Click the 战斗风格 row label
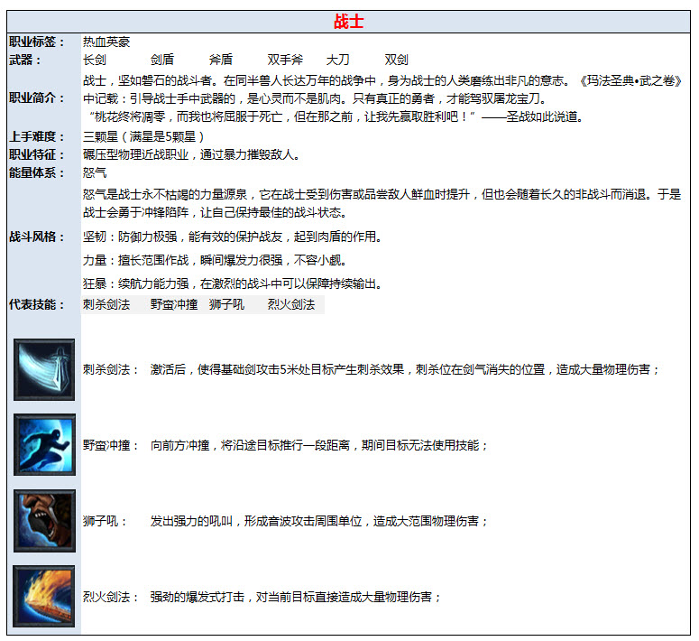This screenshot has width=699, height=641. tap(37, 237)
